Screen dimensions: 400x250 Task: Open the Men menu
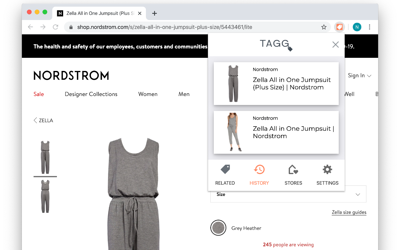(x=184, y=94)
